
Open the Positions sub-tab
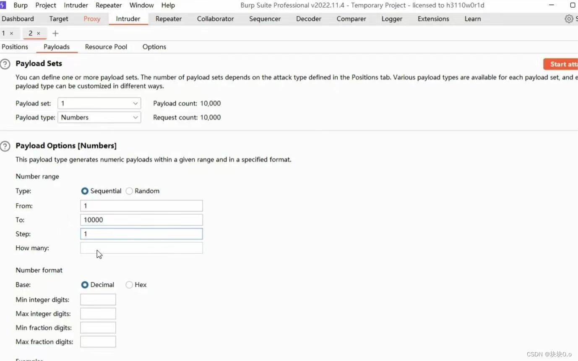15,47
